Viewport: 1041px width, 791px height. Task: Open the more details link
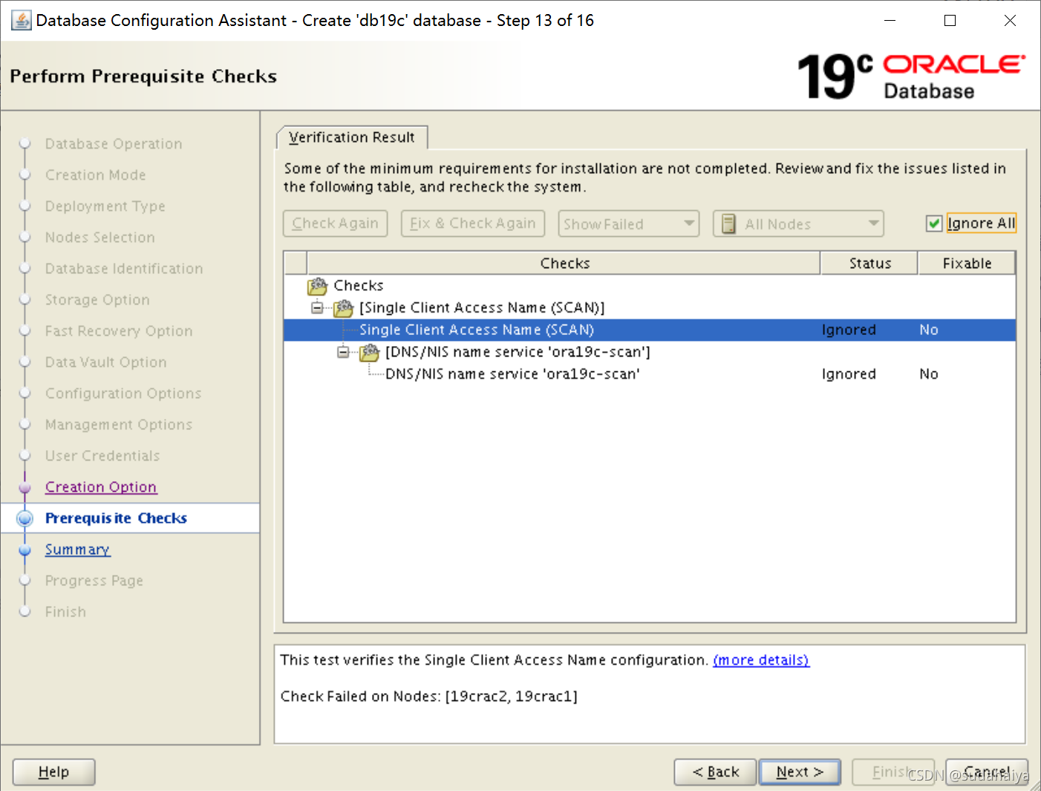761,660
